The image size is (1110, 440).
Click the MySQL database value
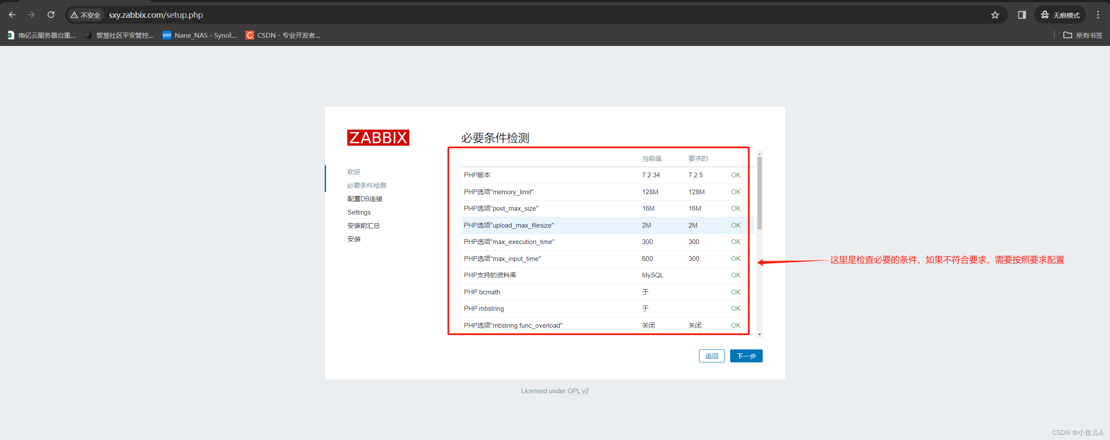click(x=653, y=275)
